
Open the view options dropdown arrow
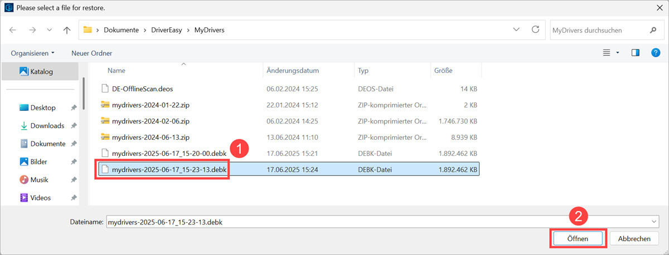click(618, 53)
